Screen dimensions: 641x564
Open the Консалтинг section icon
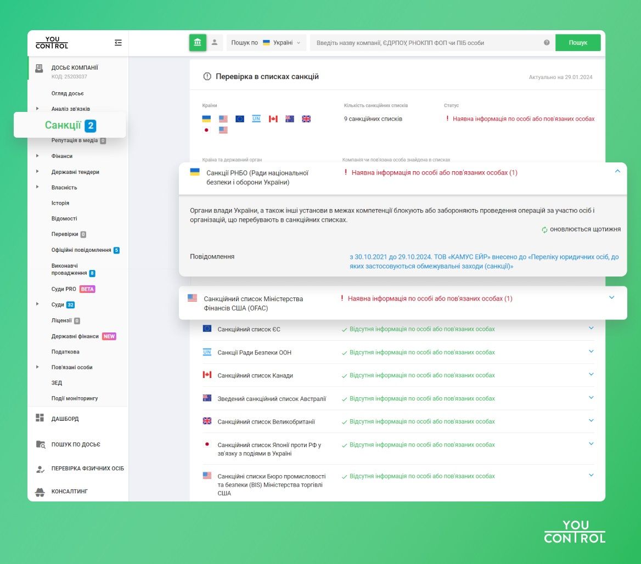40,492
